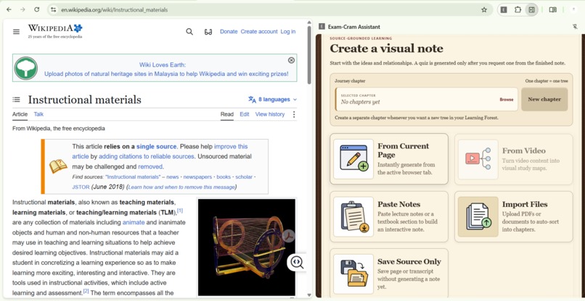Open the site information icon in address bar
585x301 pixels.
[x=54, y=9]
